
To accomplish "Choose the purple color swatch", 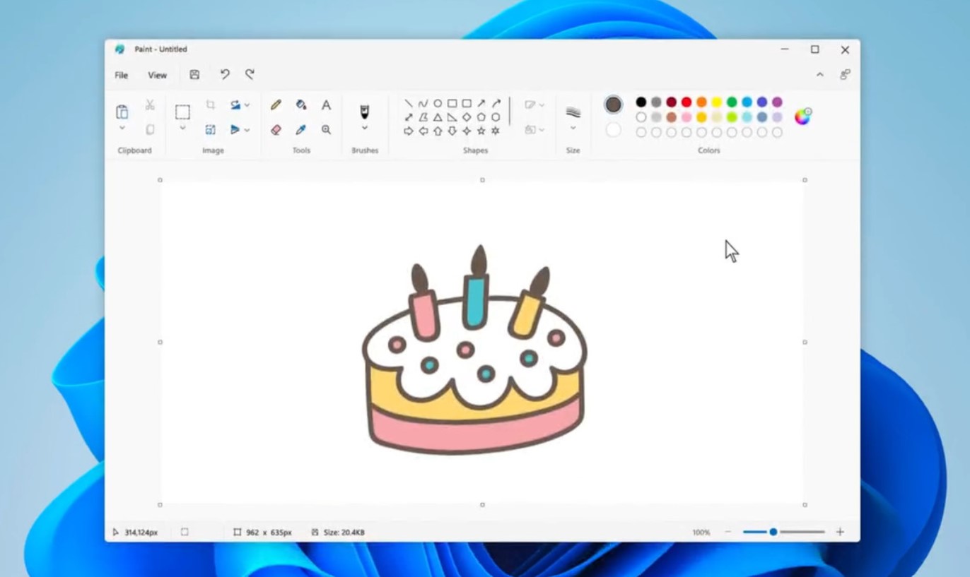I will pyautogui.click(x=777, y=102).
